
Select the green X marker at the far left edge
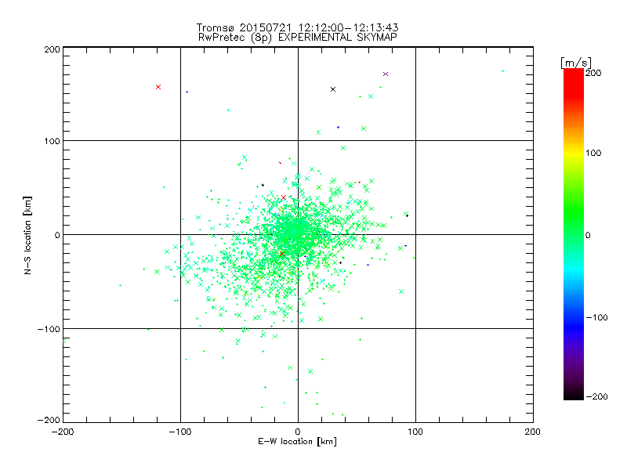tap(64, 341)
